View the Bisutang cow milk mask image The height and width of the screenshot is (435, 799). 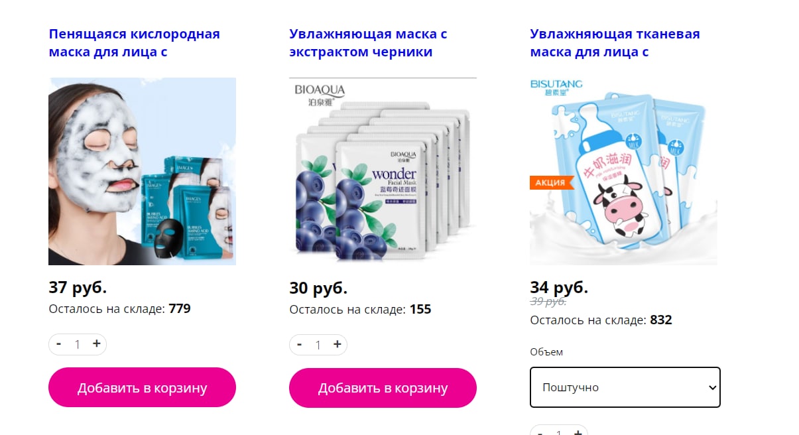[x=623, y=171]
